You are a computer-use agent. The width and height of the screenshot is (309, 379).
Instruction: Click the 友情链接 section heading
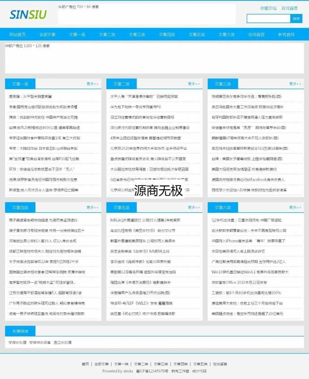[20, 331]
